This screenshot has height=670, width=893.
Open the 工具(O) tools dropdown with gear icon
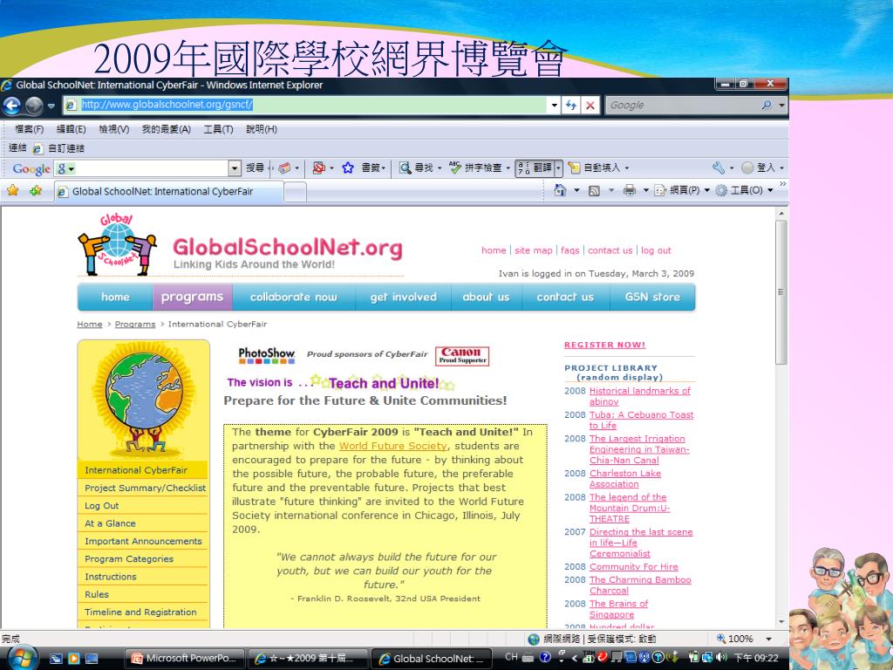coord(744,190)
